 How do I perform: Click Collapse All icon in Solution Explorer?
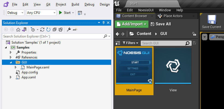coord(54,30)
